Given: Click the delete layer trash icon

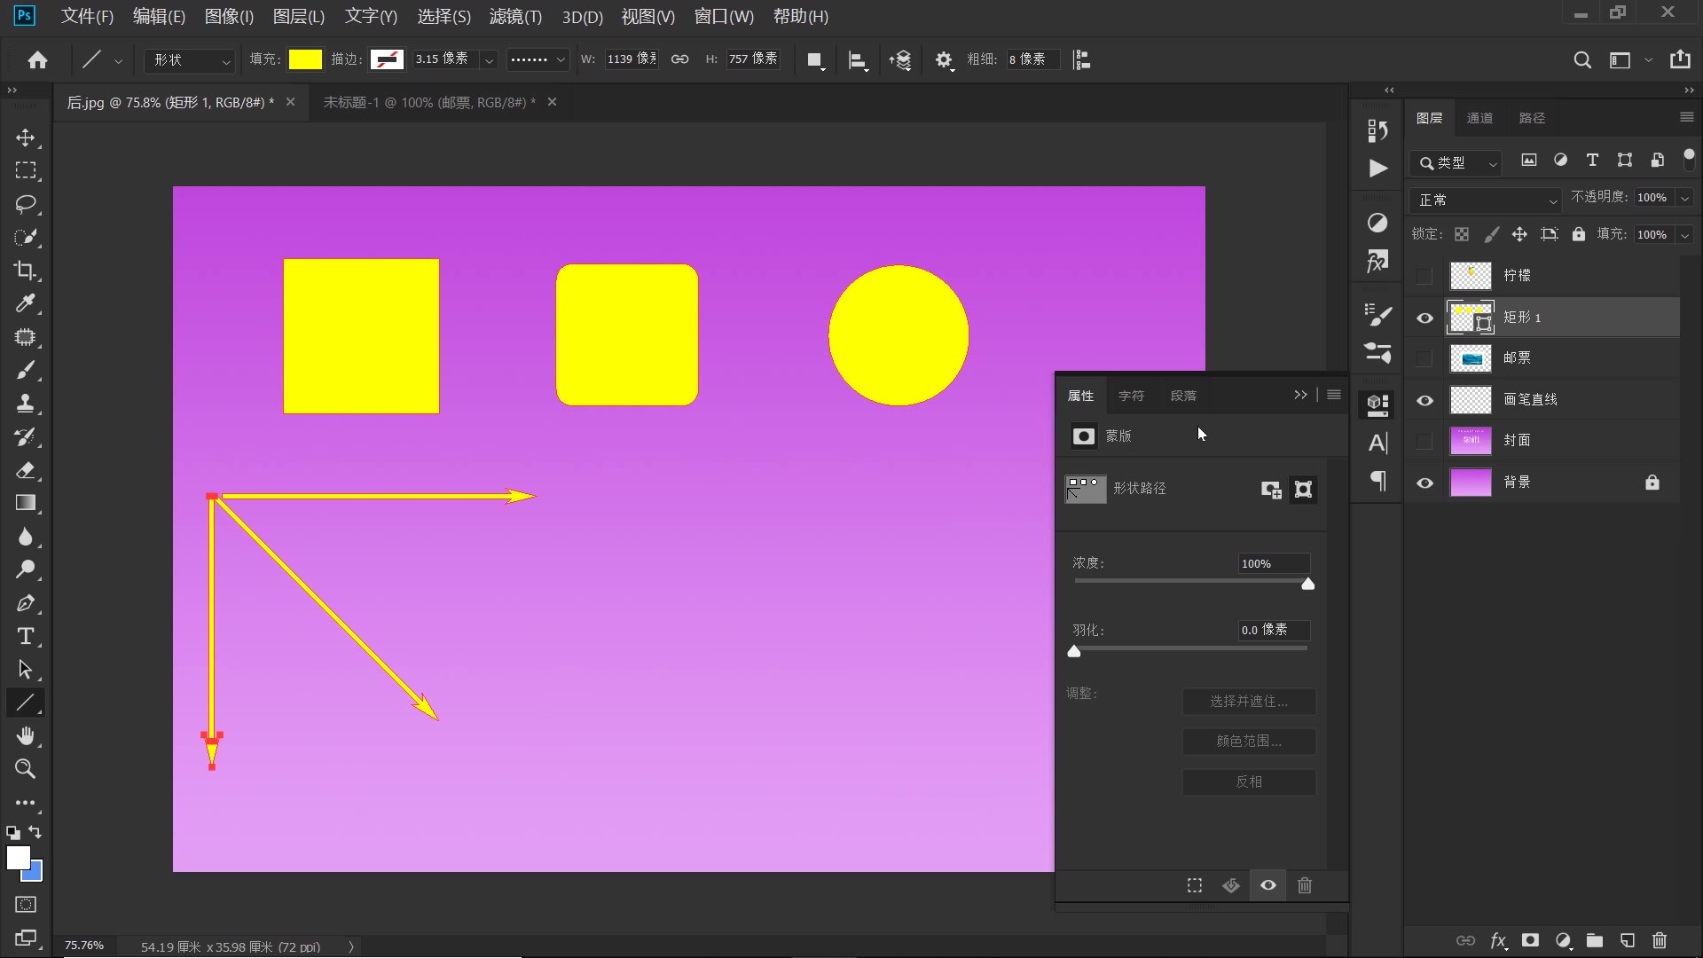Looking at the screenshot, I should tap(1660, 940).
